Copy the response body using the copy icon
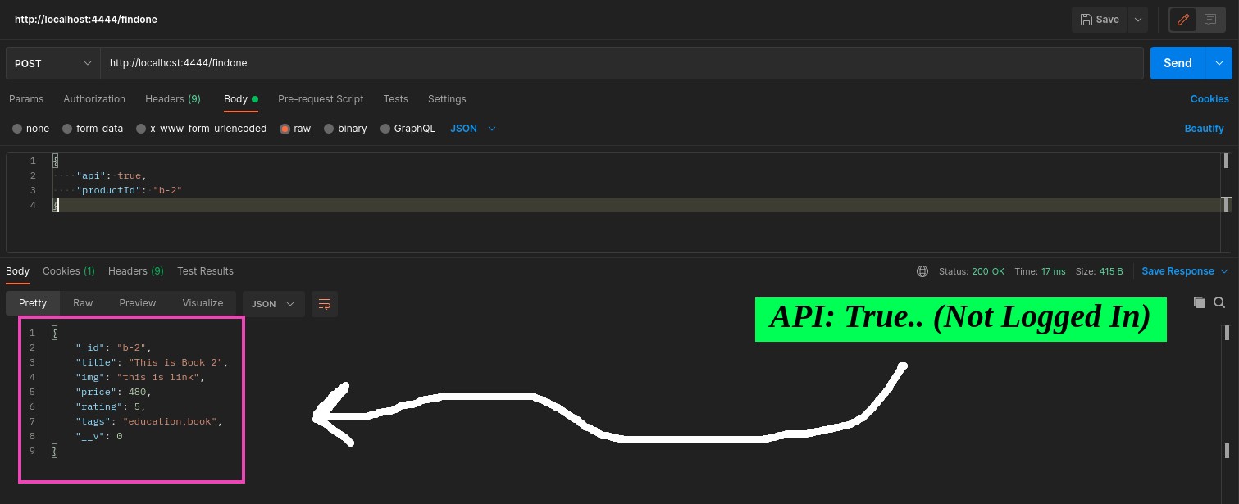The width and height of the screenshot is (1239, 504). pyautogui.click(x=1199, y=302)
